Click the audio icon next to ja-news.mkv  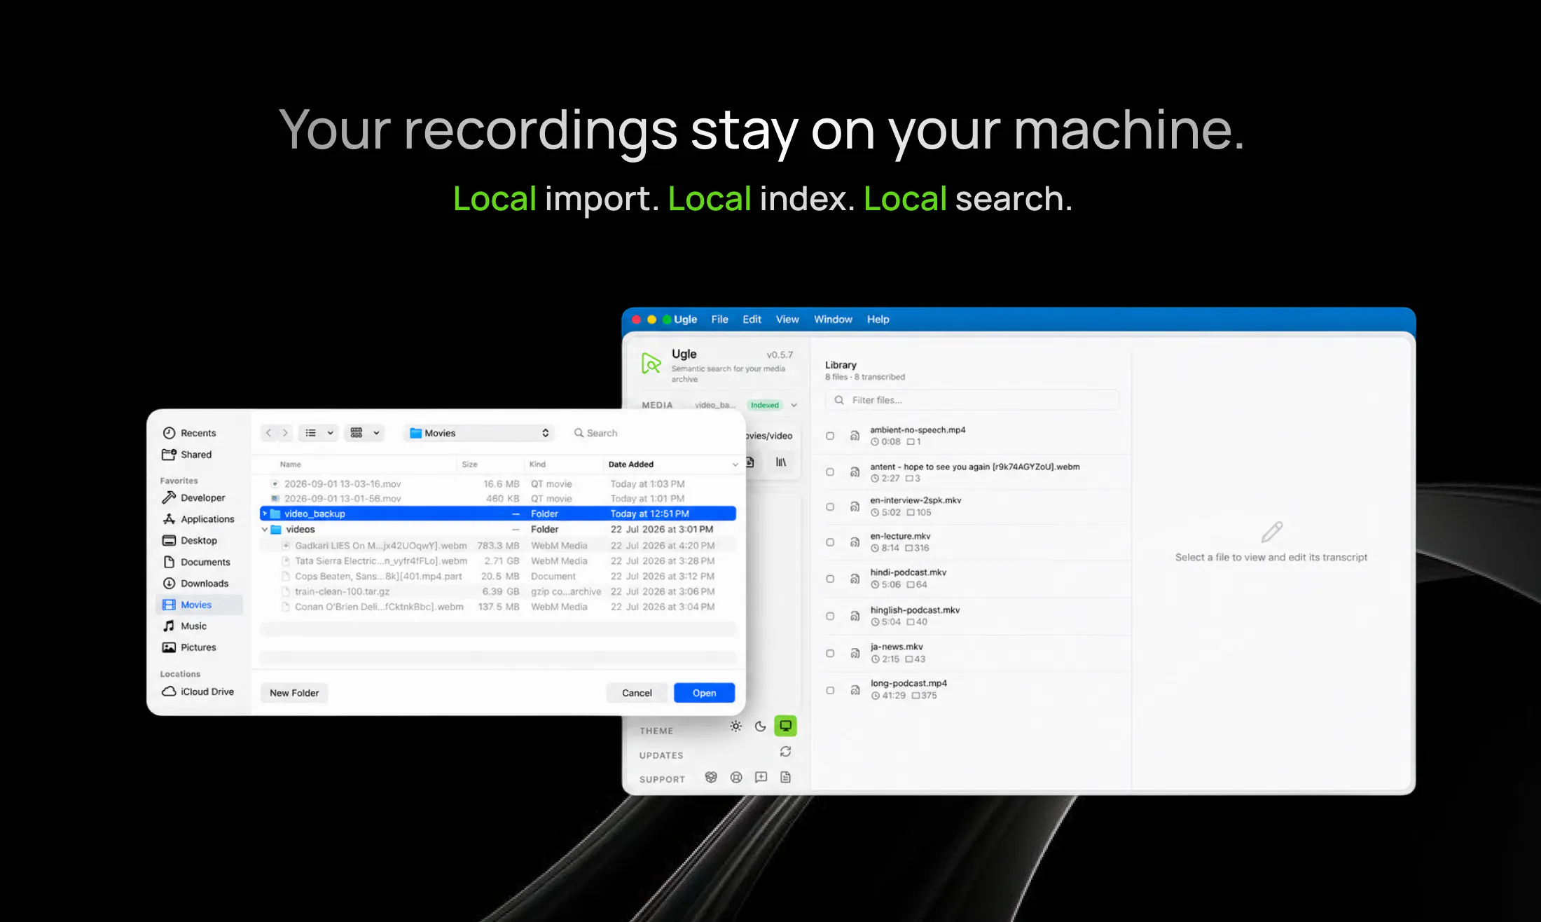(x=855, y=653)
